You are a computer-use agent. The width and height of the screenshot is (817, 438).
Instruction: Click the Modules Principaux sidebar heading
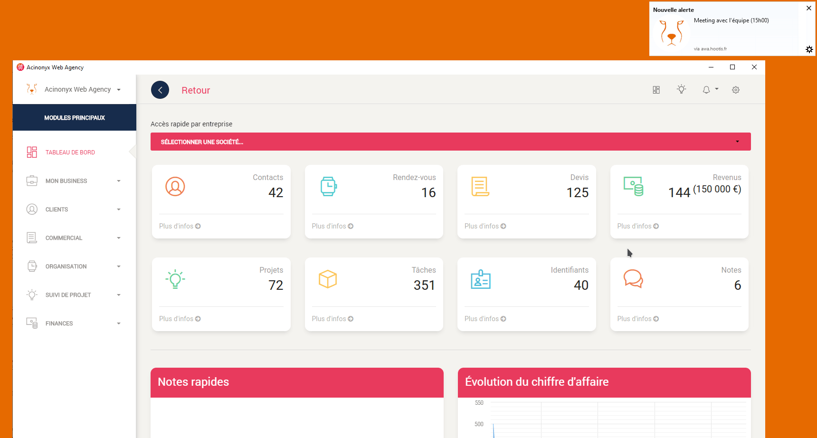pos(75,117)
